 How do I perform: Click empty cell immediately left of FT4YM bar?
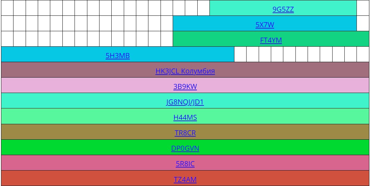point(167,39)
